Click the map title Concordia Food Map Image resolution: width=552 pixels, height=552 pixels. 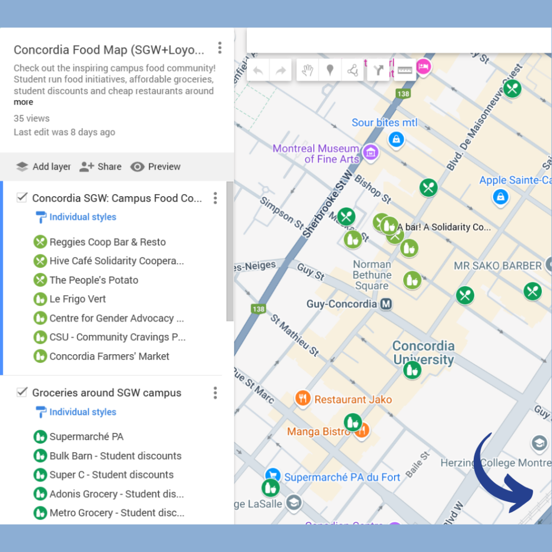[x=109, y=50]
